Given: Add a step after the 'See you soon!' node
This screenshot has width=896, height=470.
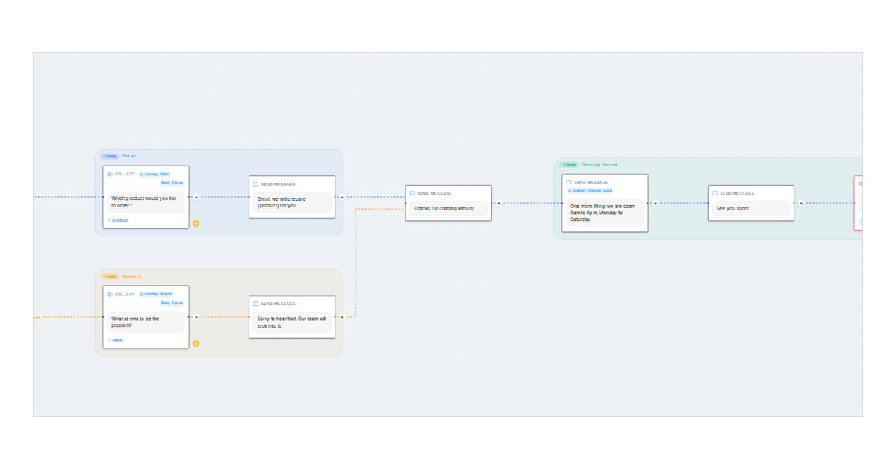Looking at the screenshot, I should pyautogui.click(x=800, y=203).
